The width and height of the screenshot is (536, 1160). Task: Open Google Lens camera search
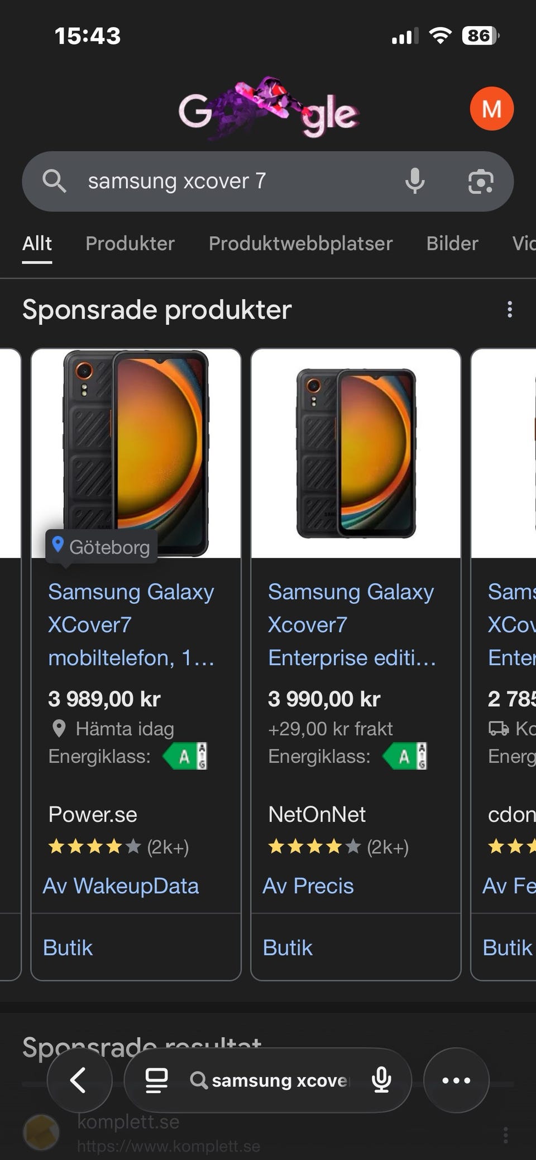480,181
